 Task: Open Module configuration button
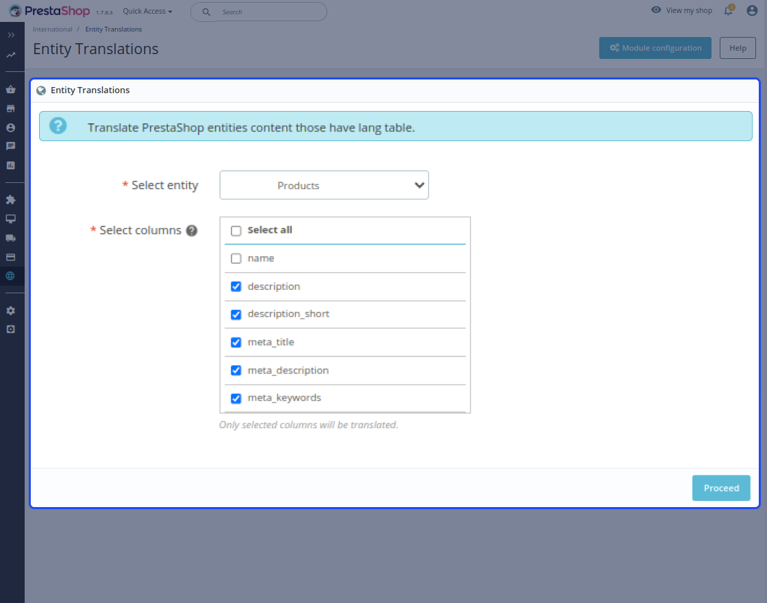(x=655, y=48)
